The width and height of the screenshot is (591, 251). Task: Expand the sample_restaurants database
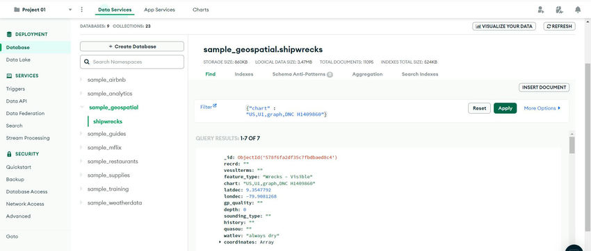pyautogui.click(x=81, y=161)
